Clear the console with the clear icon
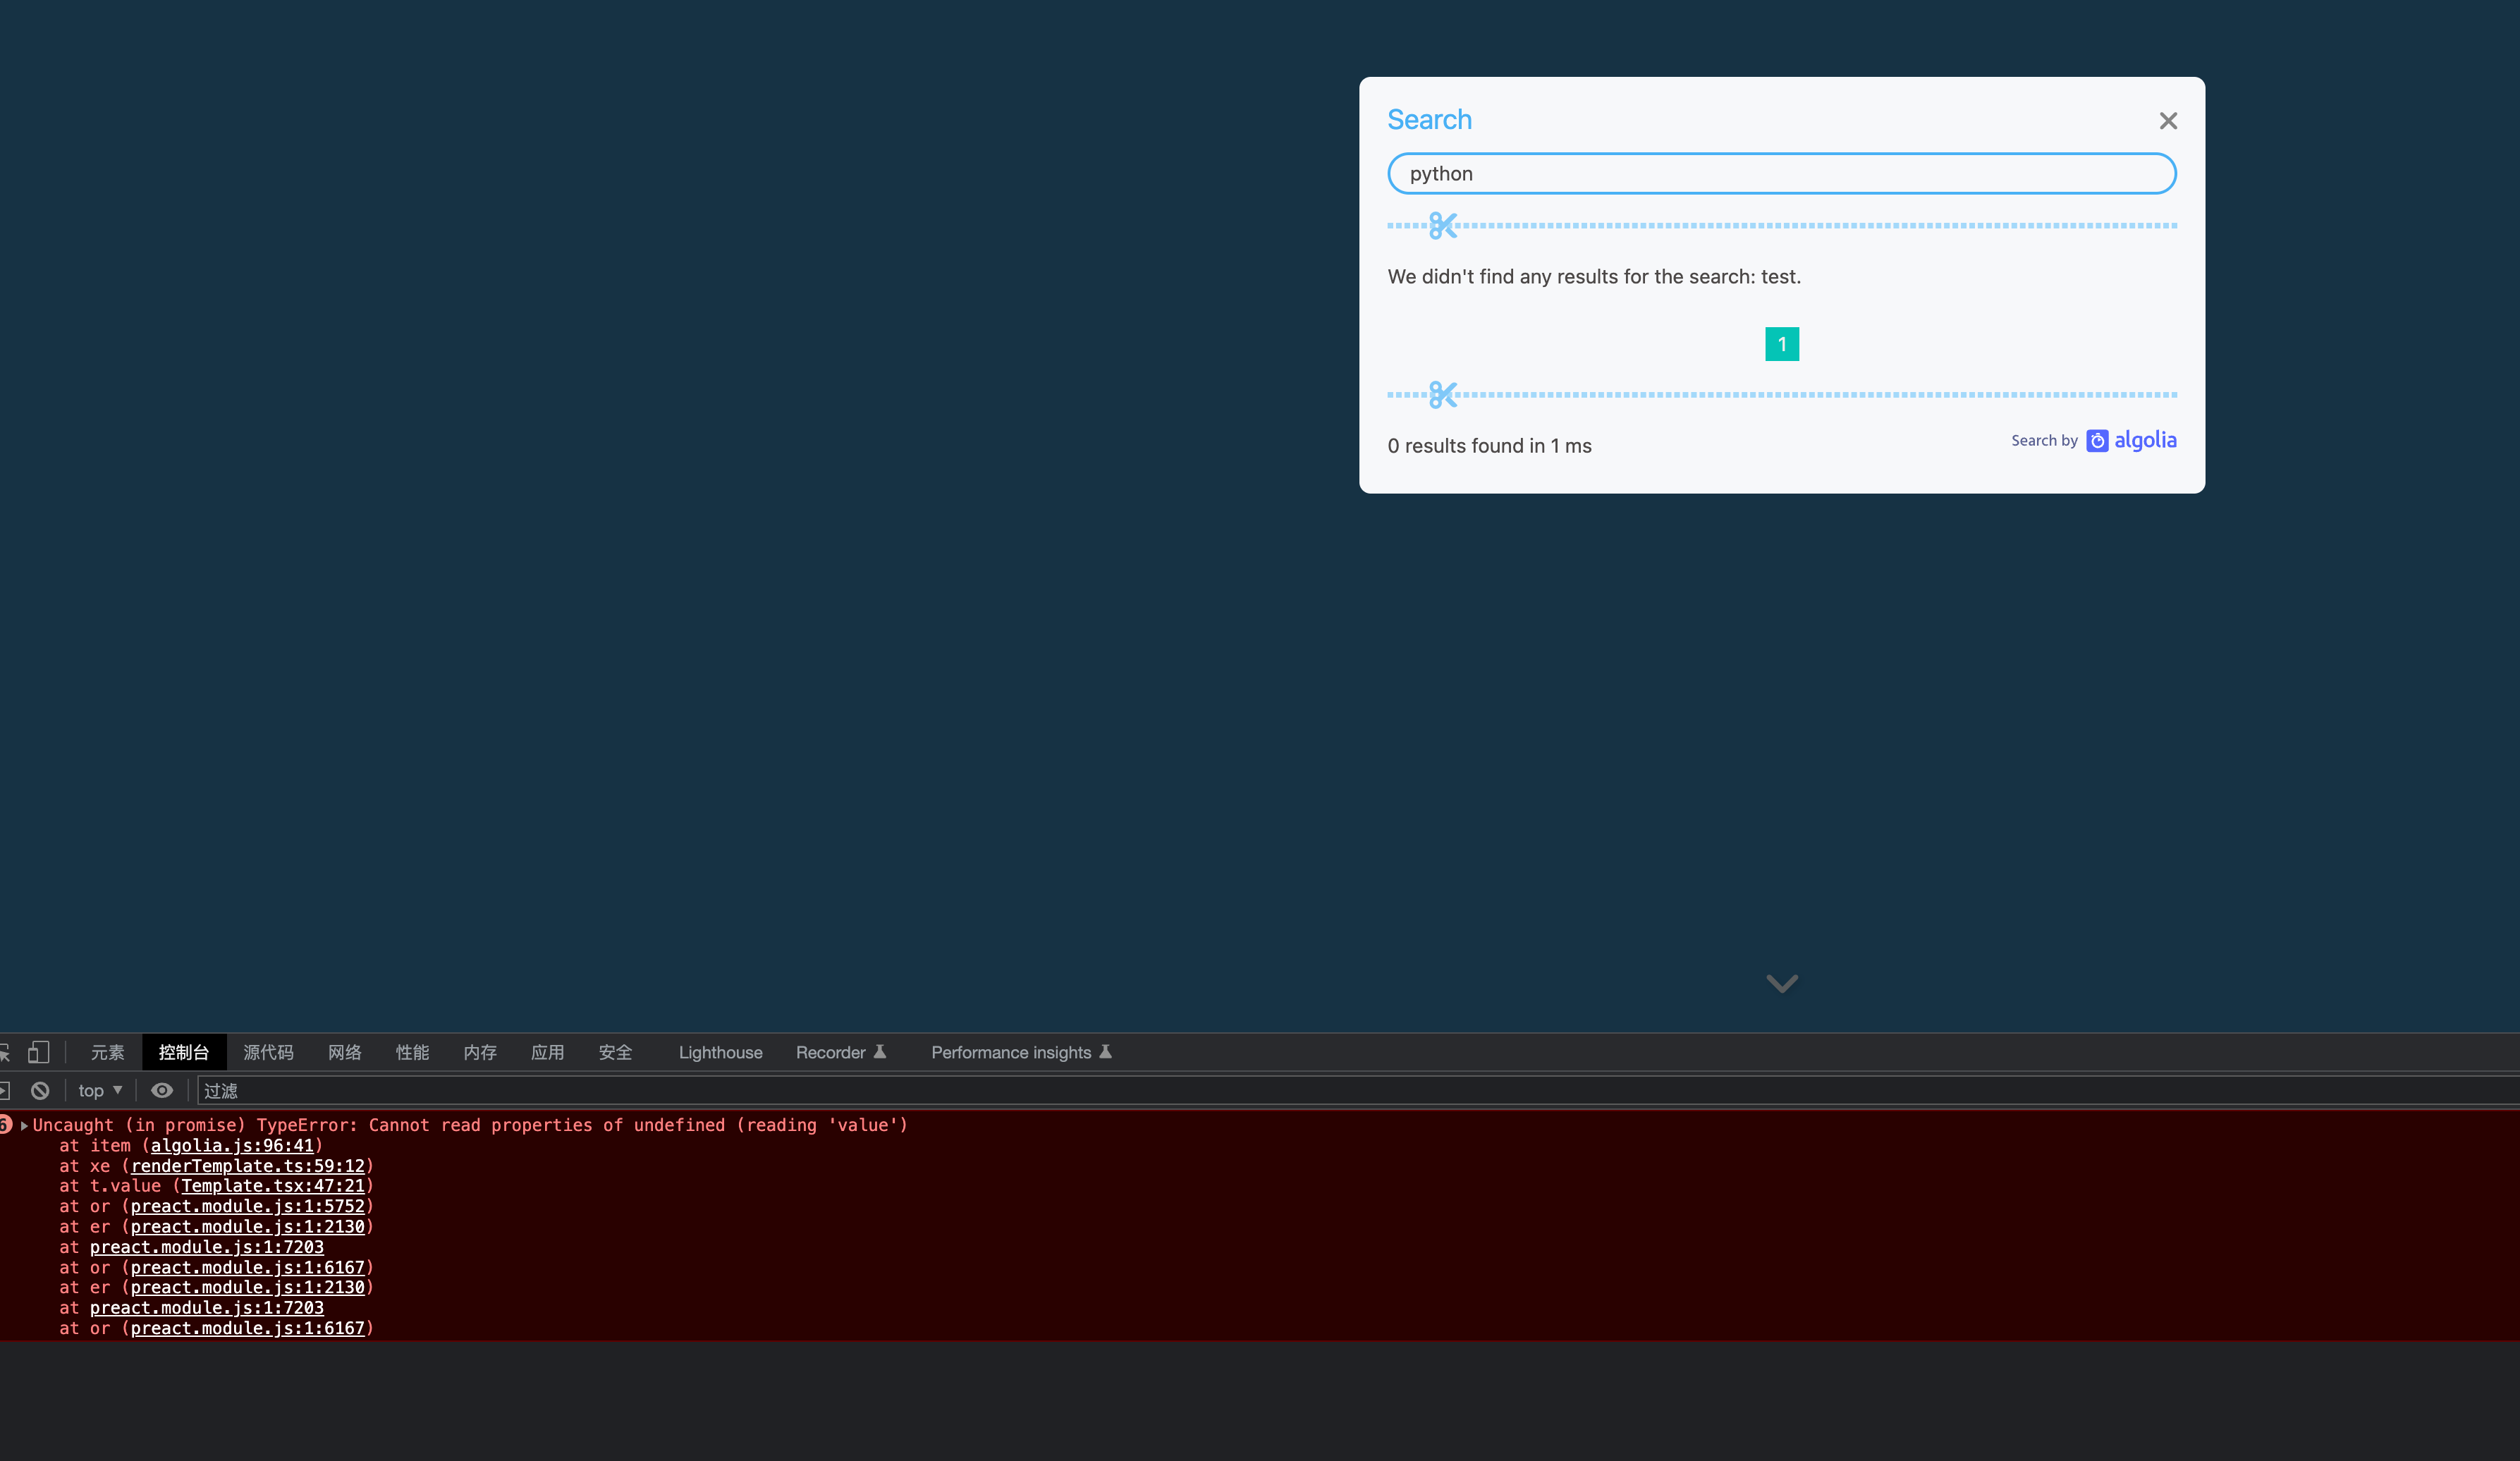The height and width of the screenshot is (1461, 2520). coord(39,1090)
